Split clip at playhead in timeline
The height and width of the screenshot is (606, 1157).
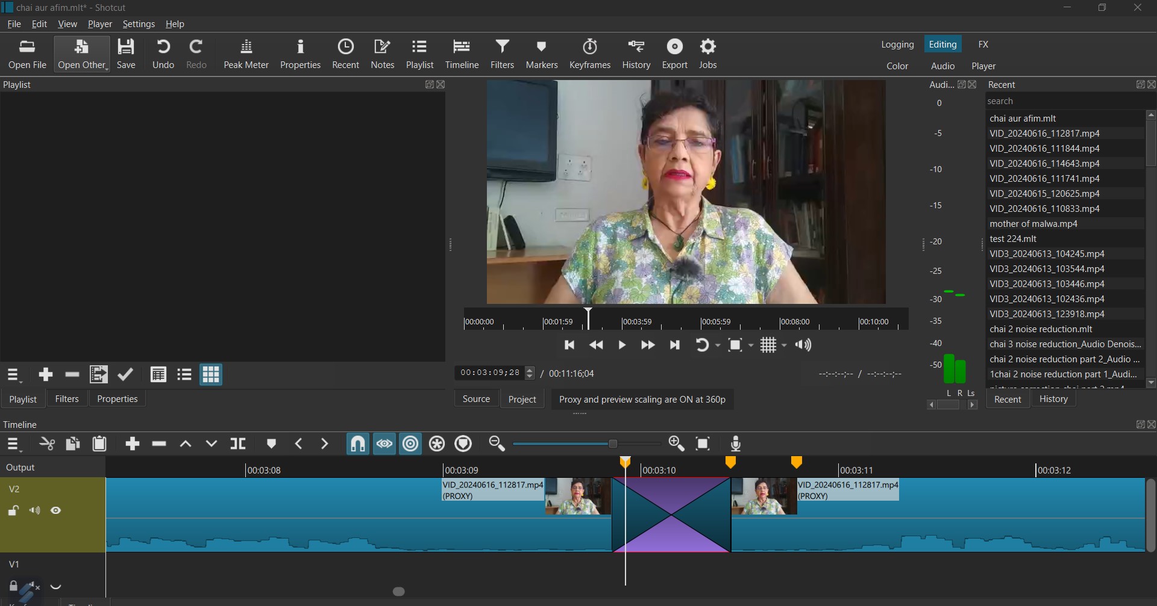[x=238, y=444]
